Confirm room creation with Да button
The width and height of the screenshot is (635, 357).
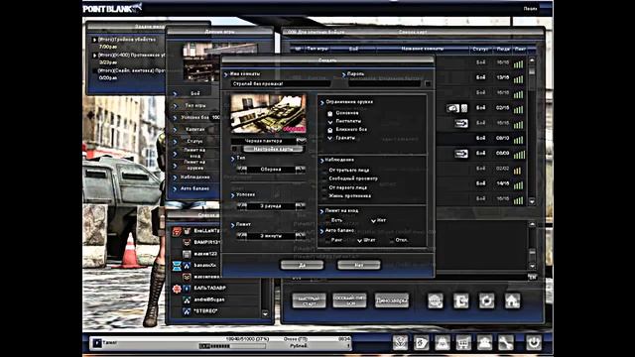(x=302, y=265)
